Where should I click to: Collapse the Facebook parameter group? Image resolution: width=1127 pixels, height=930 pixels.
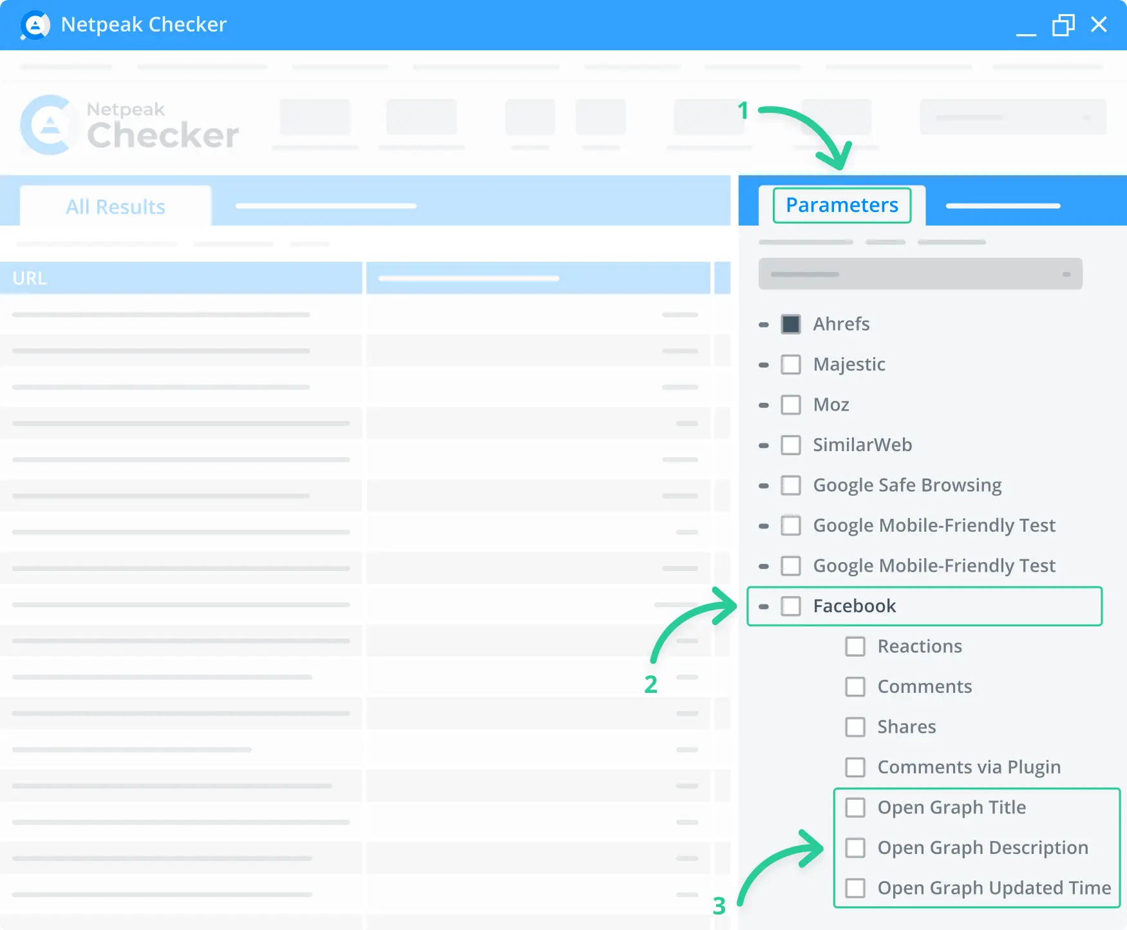click(x=764, y=606)
